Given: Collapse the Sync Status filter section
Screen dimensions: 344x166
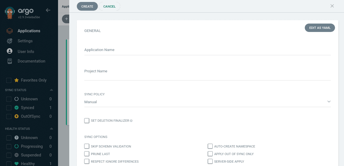Looking at the screenshot, I should 51,90.
